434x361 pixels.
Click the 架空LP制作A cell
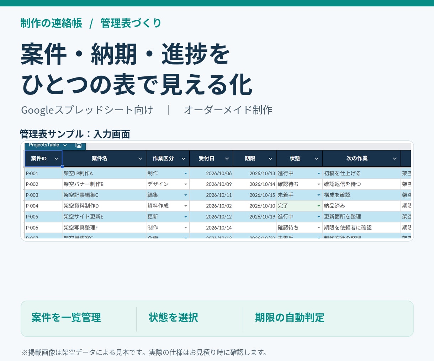pos(104,173)
